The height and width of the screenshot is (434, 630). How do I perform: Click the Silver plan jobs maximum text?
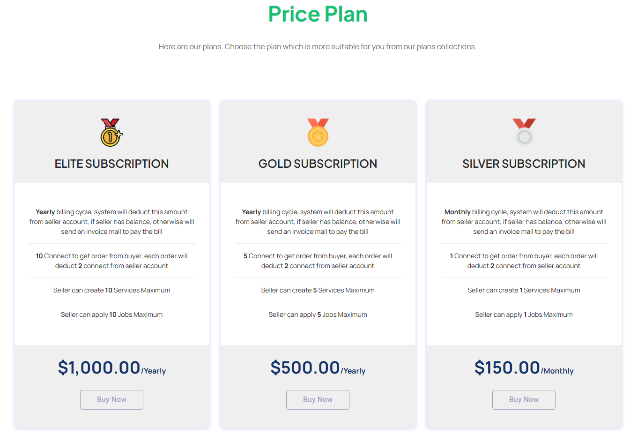pos(524,314)
